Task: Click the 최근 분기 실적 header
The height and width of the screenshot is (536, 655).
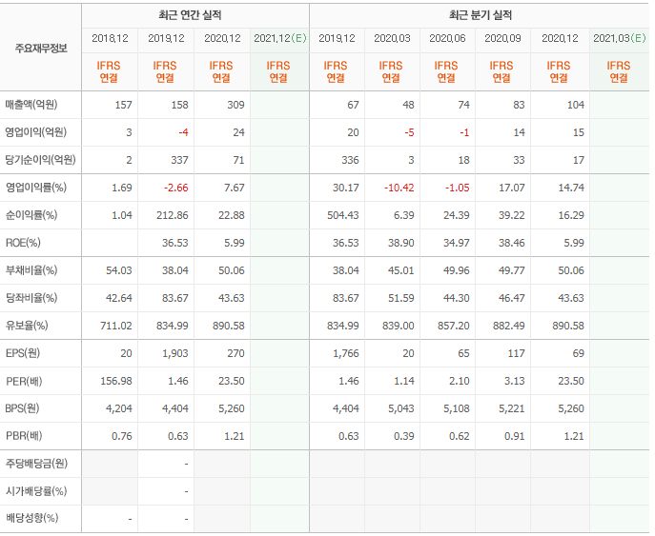Action: 481,16
